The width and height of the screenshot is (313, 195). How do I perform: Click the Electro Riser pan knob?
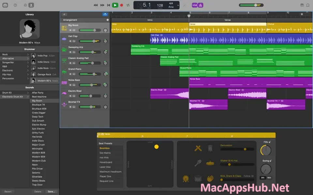click(x=105, y=96)
